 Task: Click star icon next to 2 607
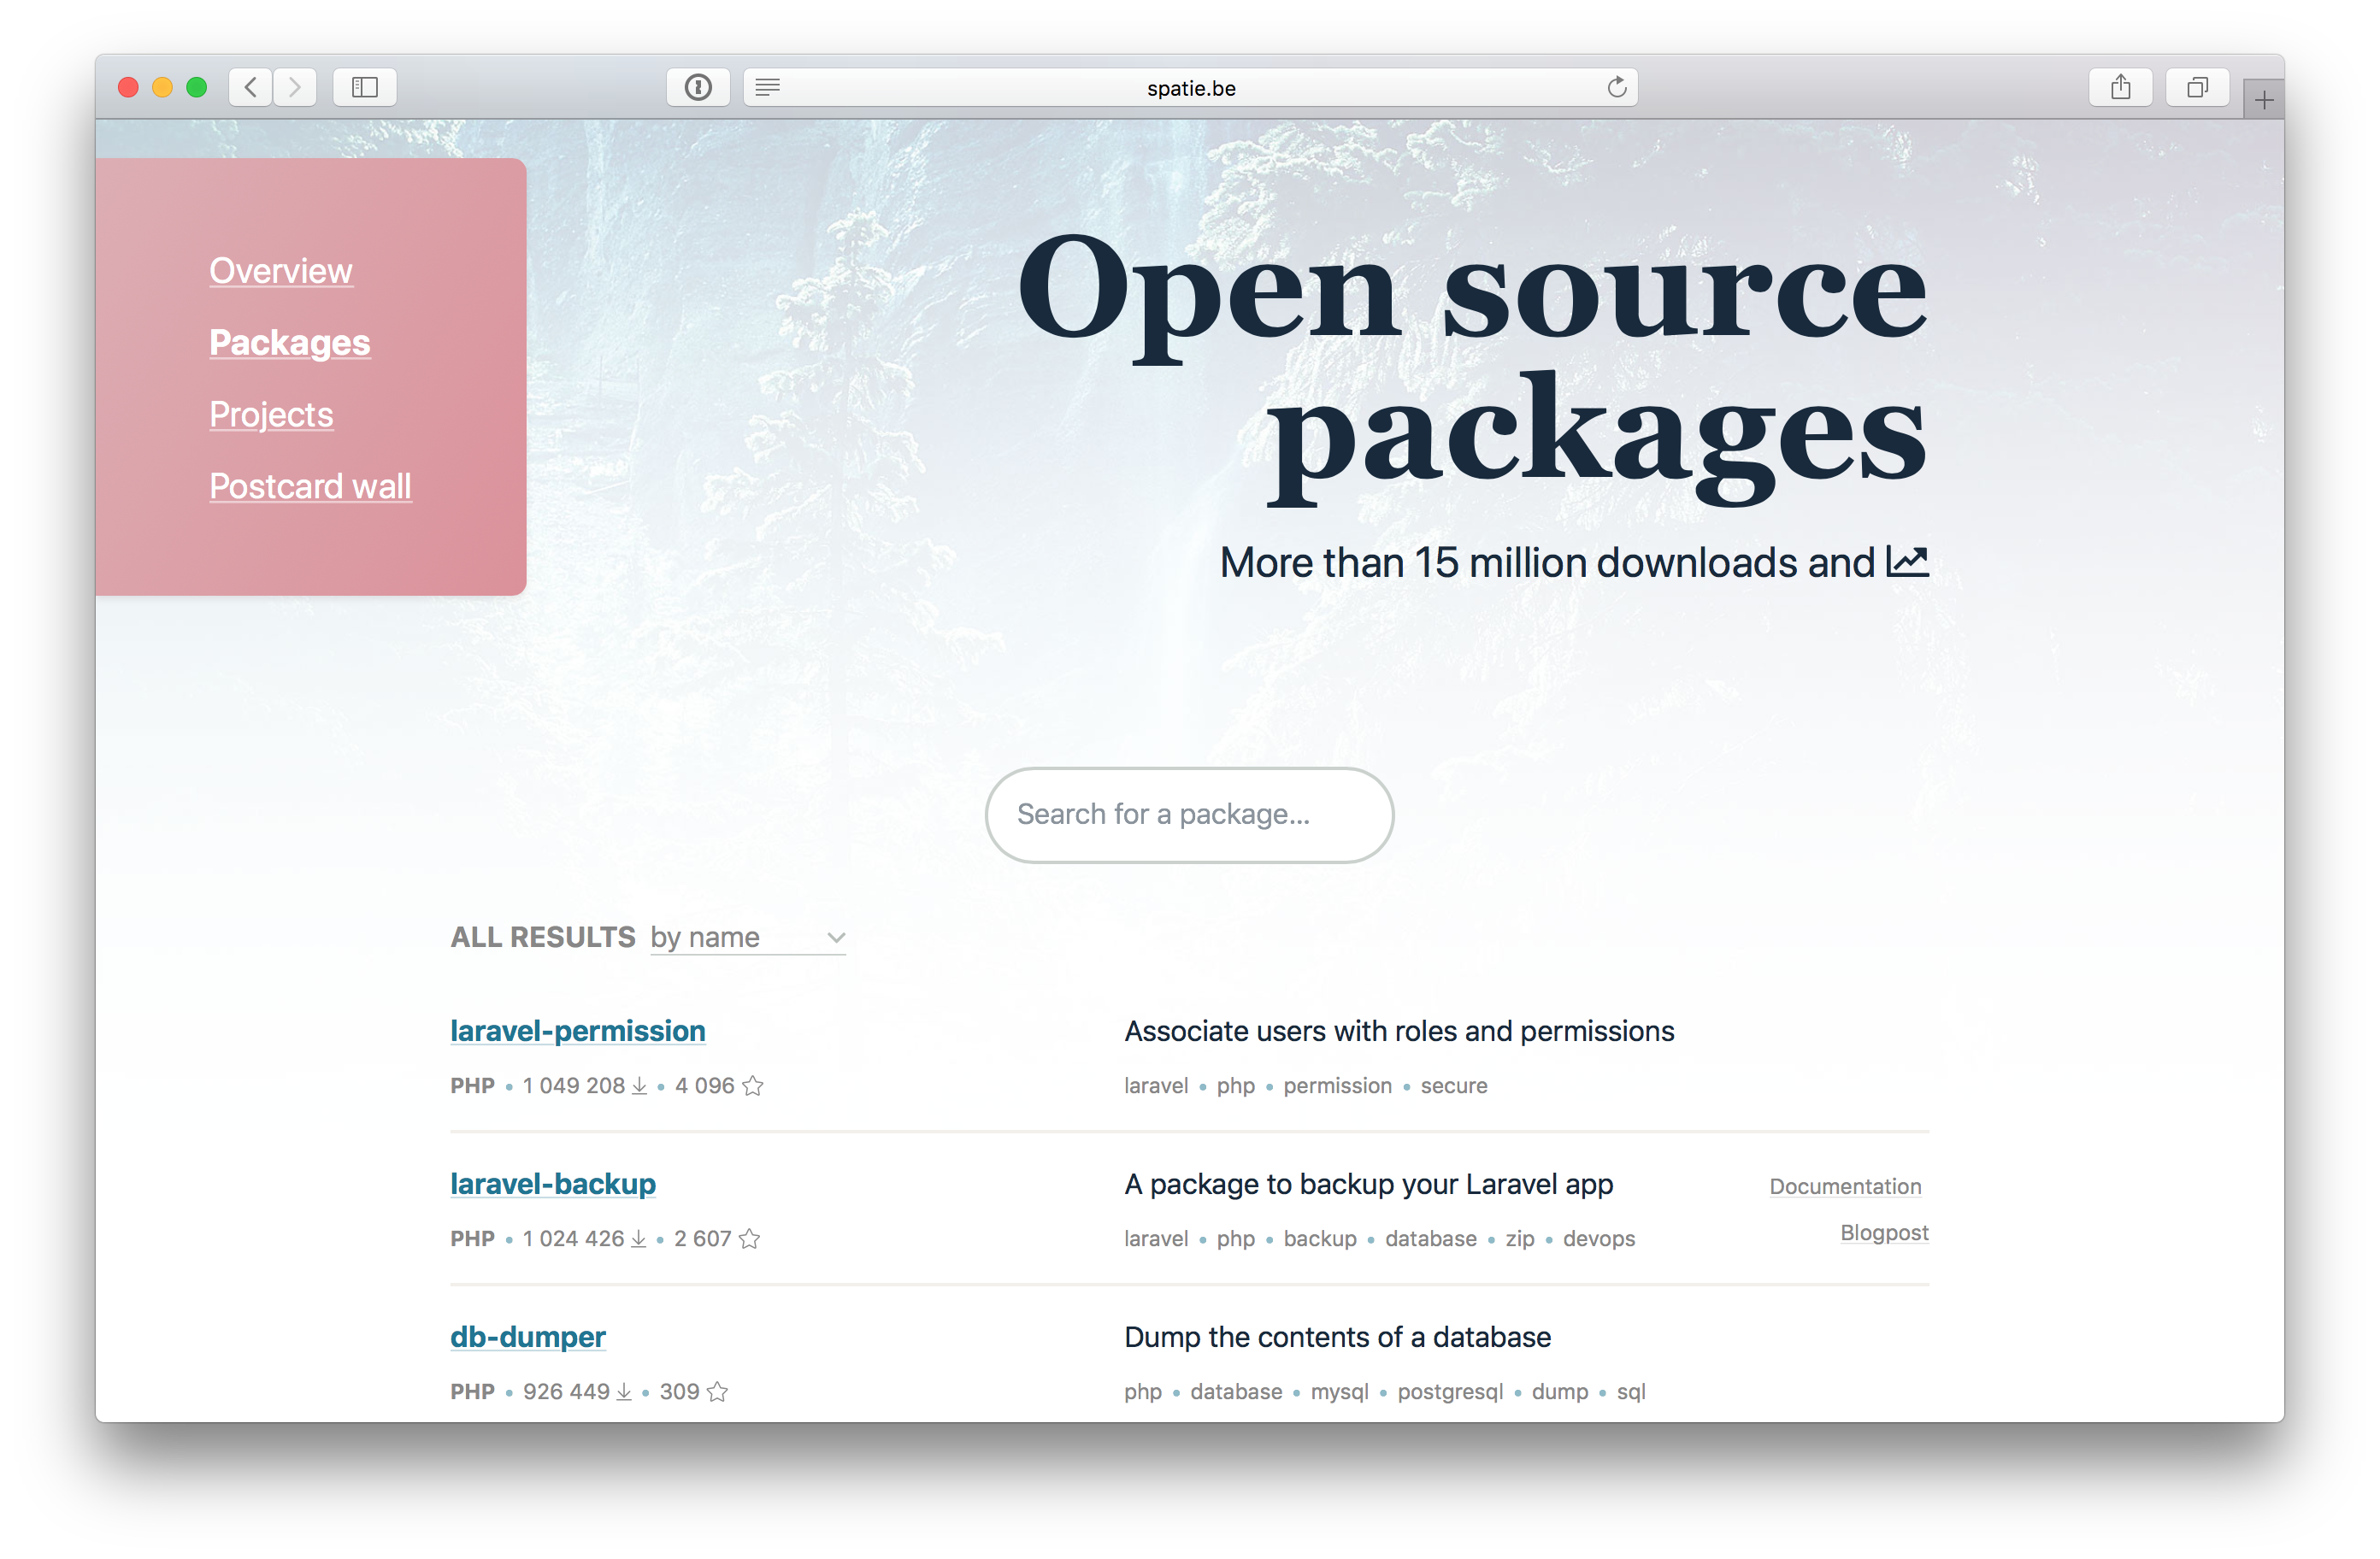point(750,1239)
